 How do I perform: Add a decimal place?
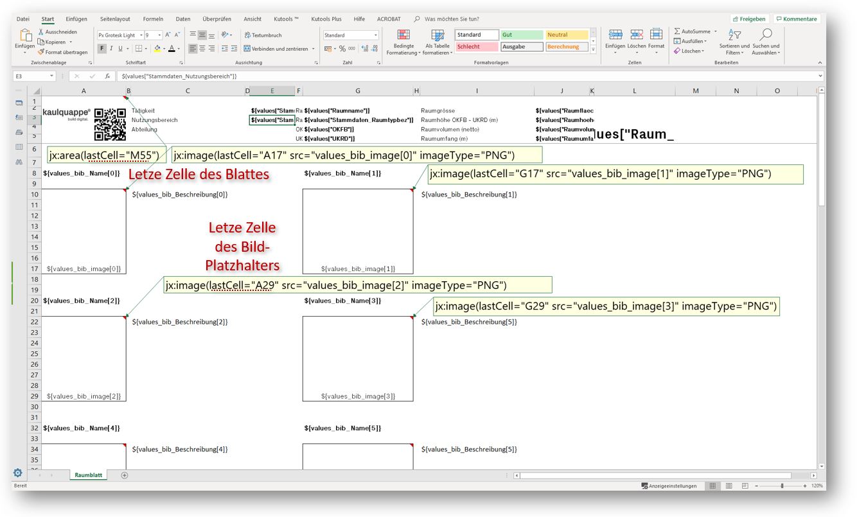click(x=365, y=48)
